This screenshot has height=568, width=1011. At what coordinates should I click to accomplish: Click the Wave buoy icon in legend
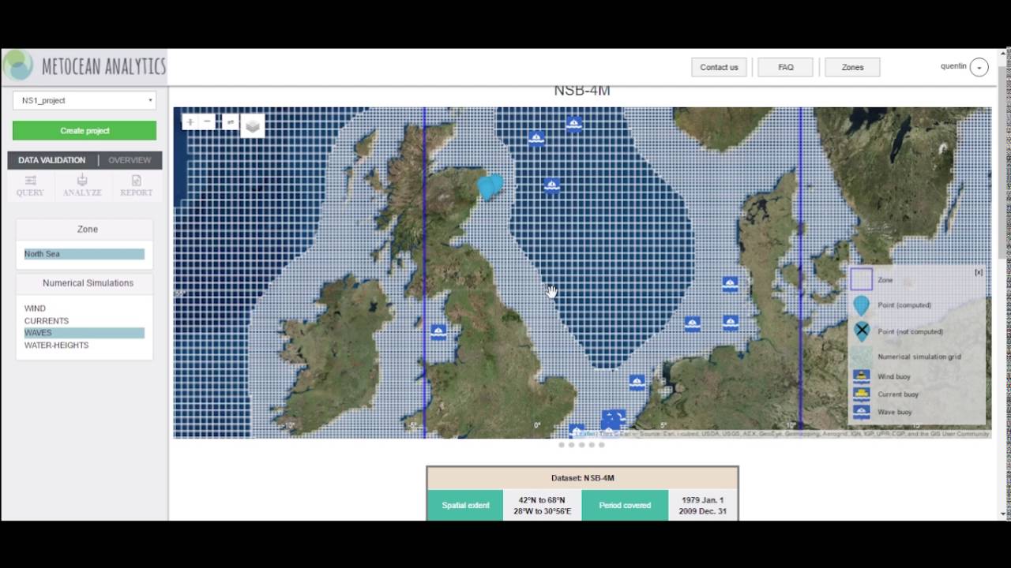point(862,411)
